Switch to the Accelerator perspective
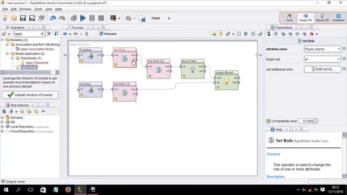The height and width of the screenshot is (195, 347). (x=338, y=18)
